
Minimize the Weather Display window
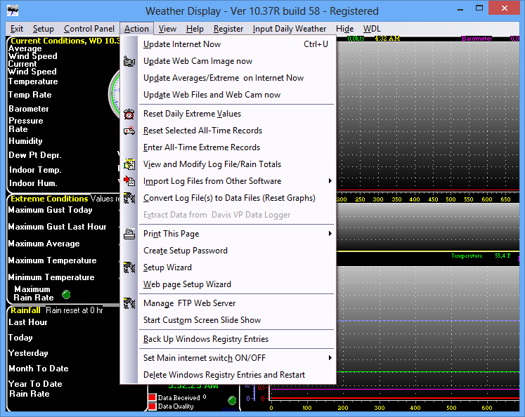click(460, 8)
